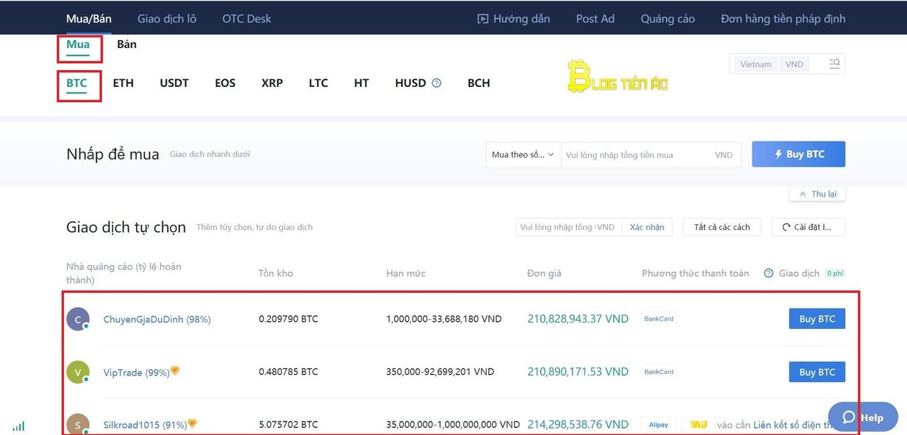The width and height of the screenshot is (907, 435).
Task: Select the XRP coin tab
Action: tap(272, 83)
